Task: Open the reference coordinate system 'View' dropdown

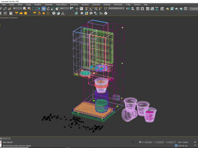Action: click(x=64, y=9)
